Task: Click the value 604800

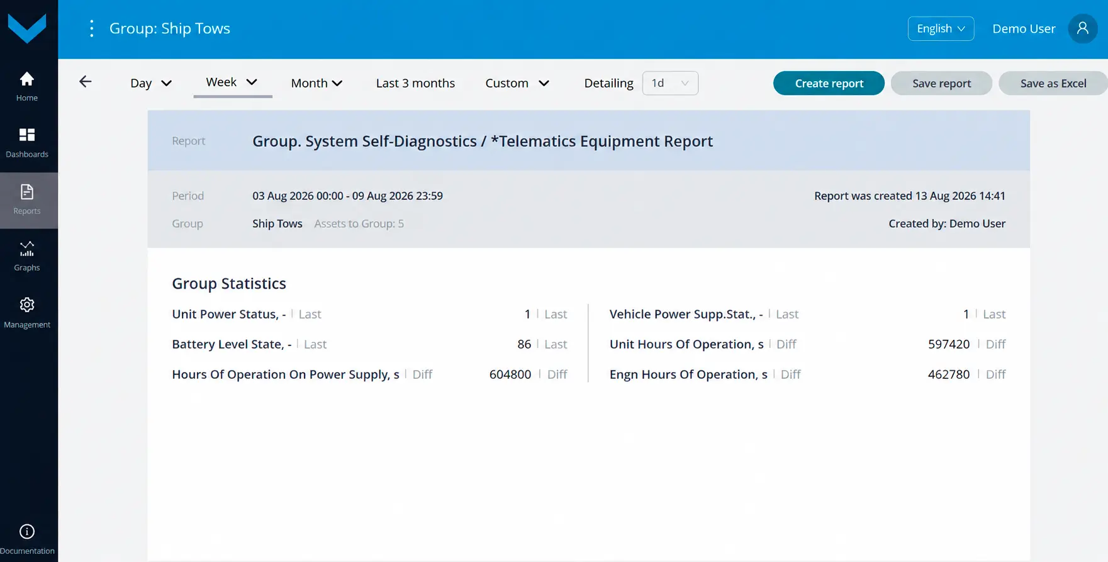Action: coord(510,374)
